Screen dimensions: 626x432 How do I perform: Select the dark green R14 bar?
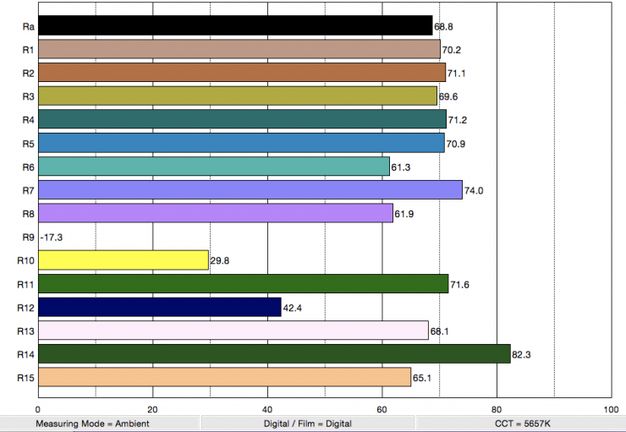(x=274, y=353)
